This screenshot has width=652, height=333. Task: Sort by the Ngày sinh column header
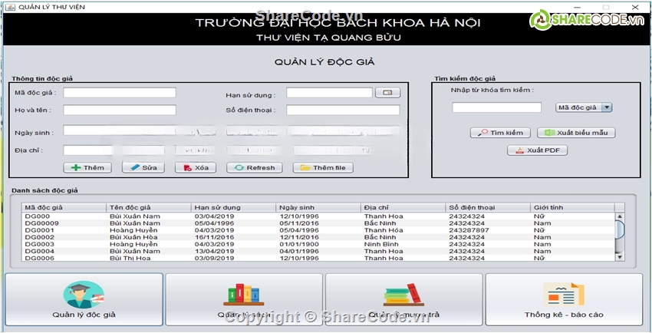click(318, 207)
